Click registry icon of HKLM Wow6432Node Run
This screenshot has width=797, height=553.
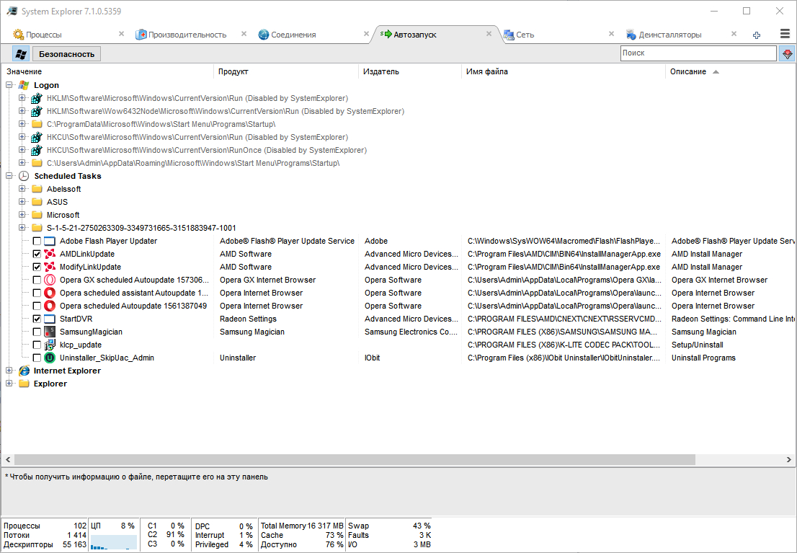(37, 112)
